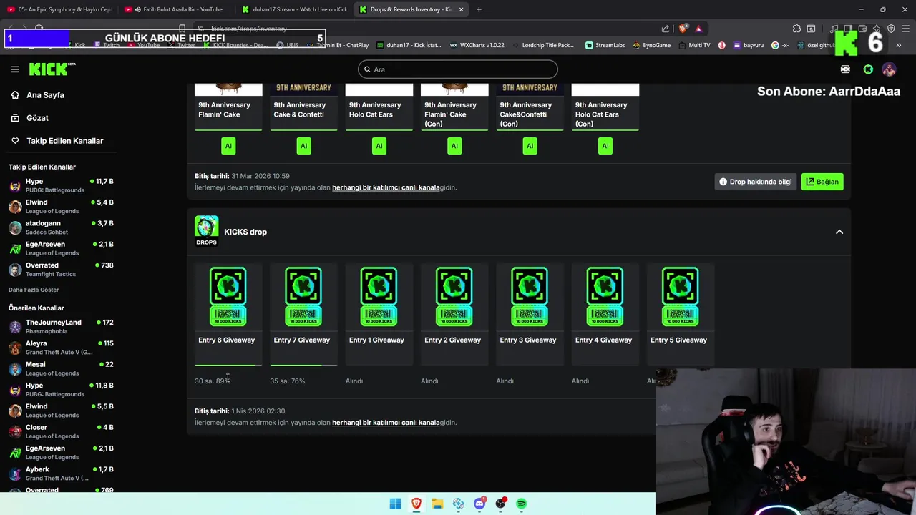Claim the Flamin' Cake (Con) reward
The width and height of the screenshot is (916, 515).
454,146
